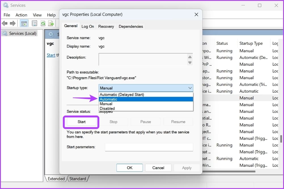The height and width of the screenshot is (189, 284).
Task: Click the Cancel button
Action: (x=158, y=168)
